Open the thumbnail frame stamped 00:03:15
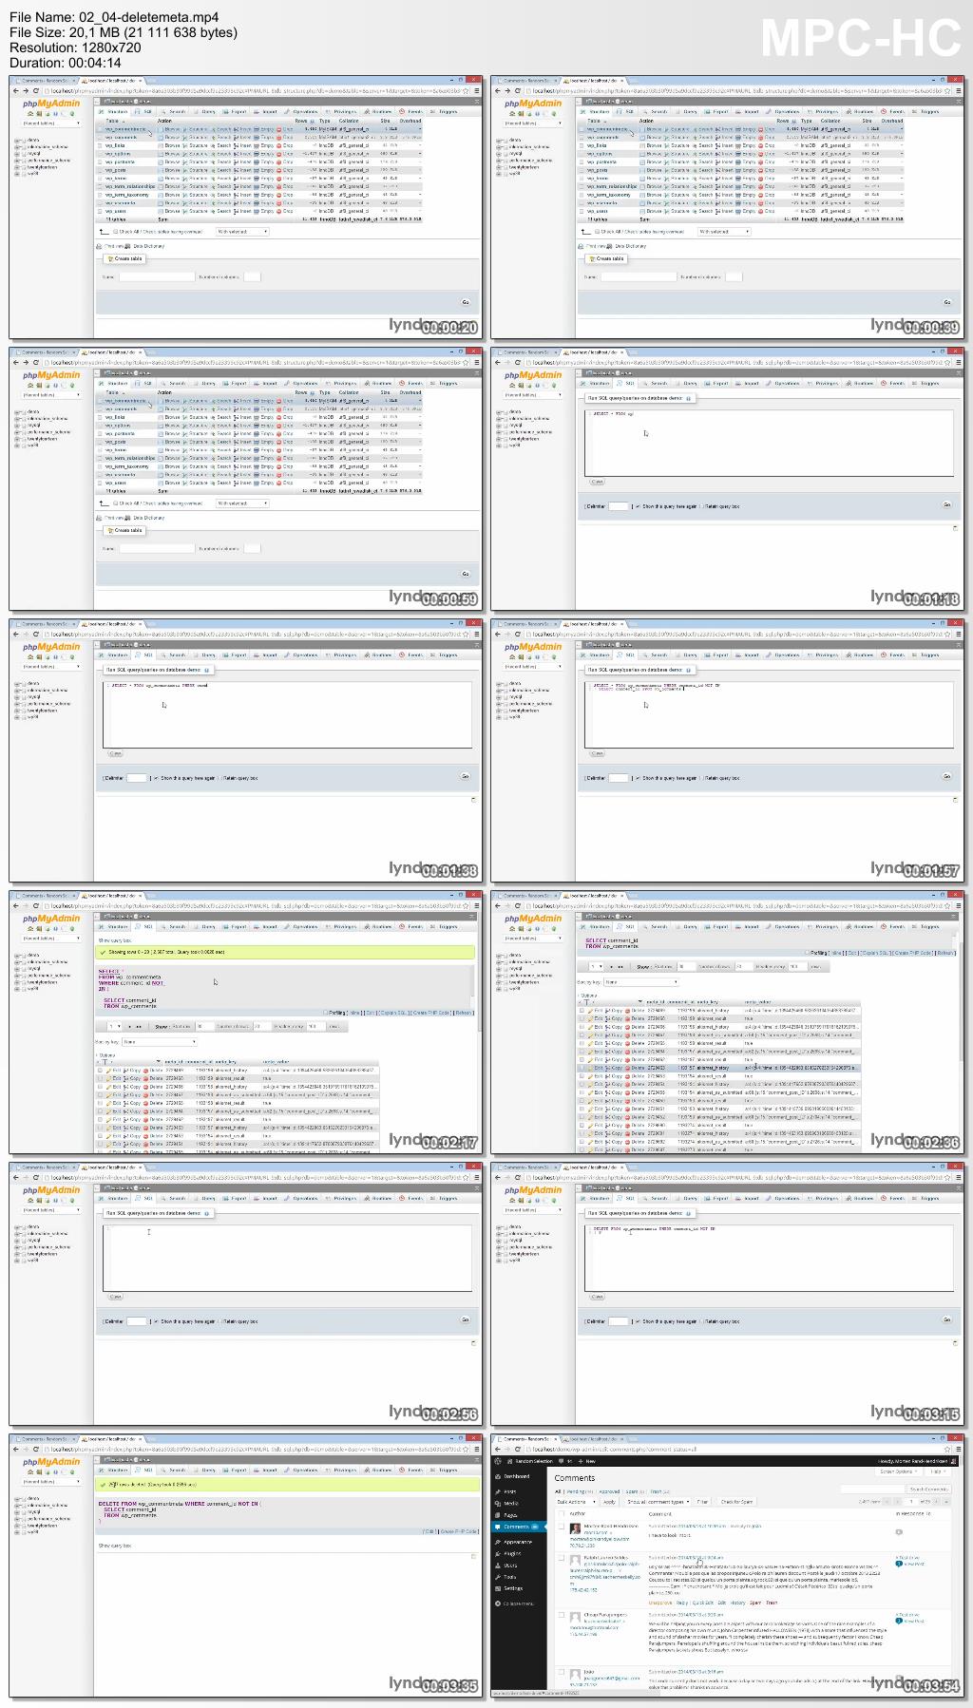 728,1294
